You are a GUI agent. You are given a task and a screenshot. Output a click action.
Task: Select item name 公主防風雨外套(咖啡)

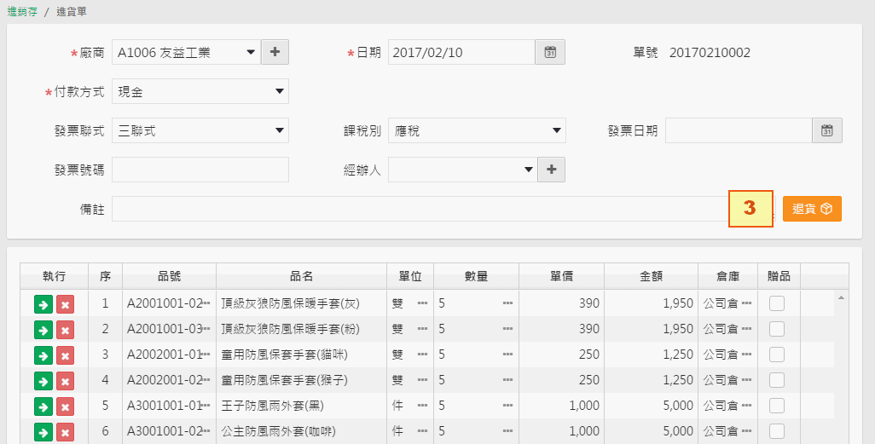tap(279, 431)
